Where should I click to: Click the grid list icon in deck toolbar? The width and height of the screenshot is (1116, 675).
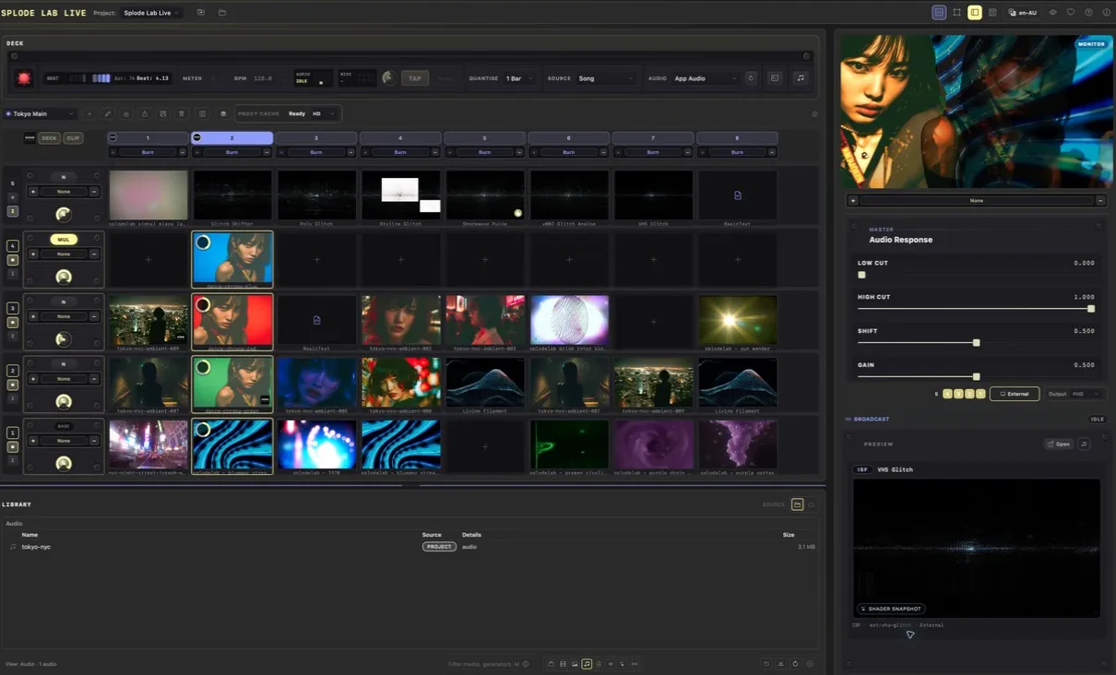click(202, 113)
